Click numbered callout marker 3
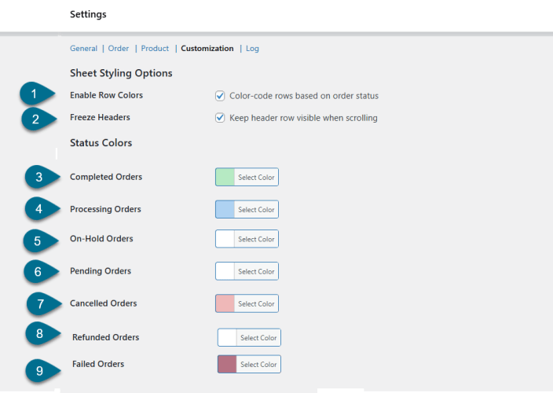This screenshot has width=553, height=393. pyautogui.click(x=38, y=178)
